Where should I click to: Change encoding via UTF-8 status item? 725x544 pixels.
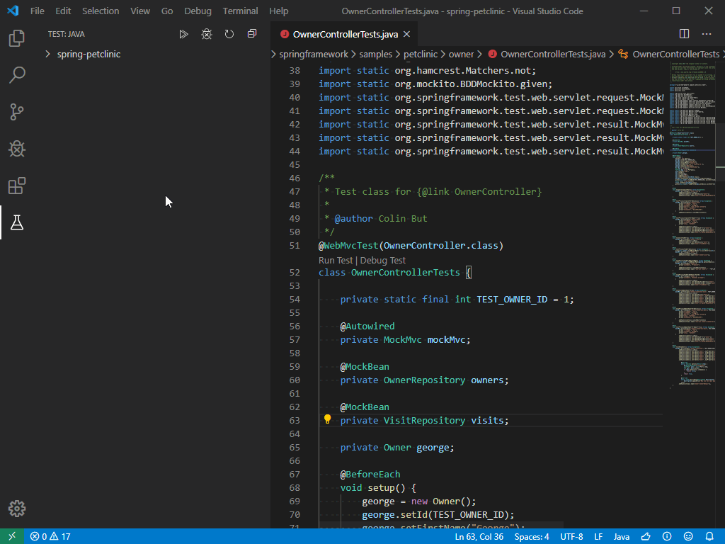571,537
